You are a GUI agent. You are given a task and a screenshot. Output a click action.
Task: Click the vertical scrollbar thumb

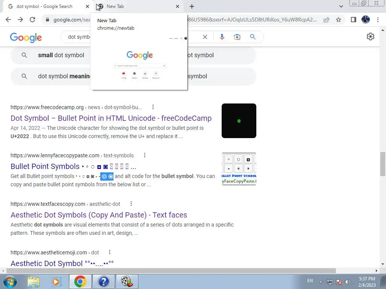click(x=383, y=164)
